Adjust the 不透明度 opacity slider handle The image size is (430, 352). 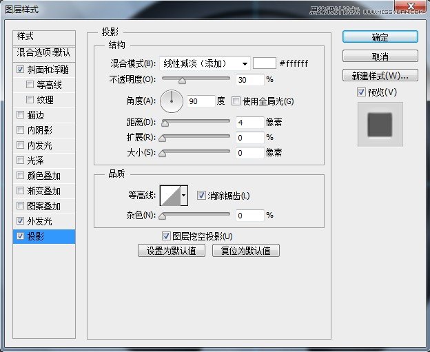[x=182, y=81]
